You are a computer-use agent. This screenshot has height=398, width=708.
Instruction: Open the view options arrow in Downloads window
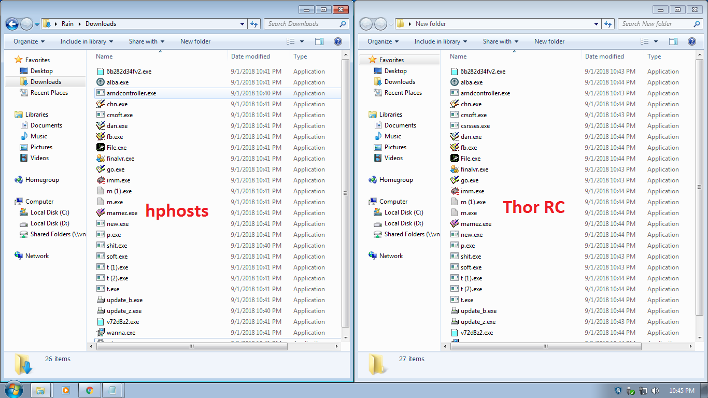302,41
